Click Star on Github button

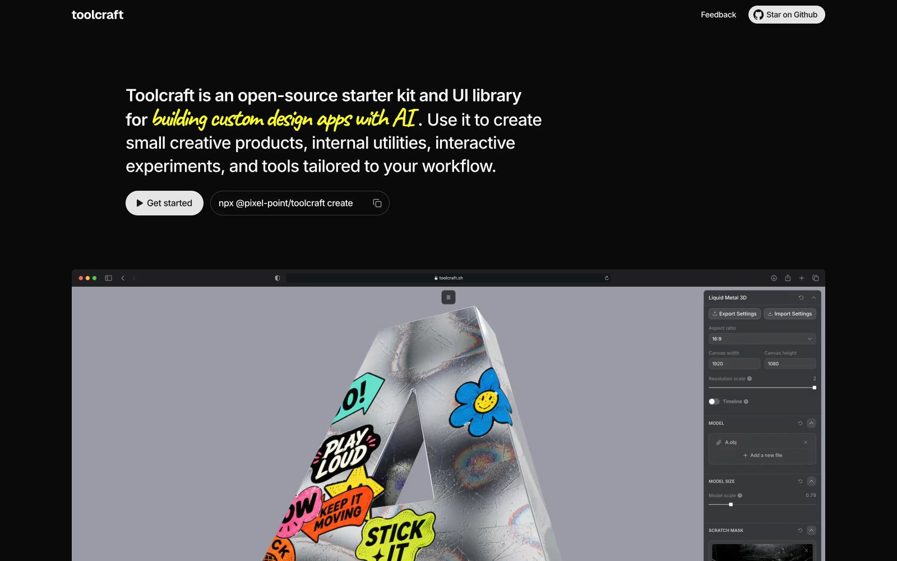[x=787, y=15]
